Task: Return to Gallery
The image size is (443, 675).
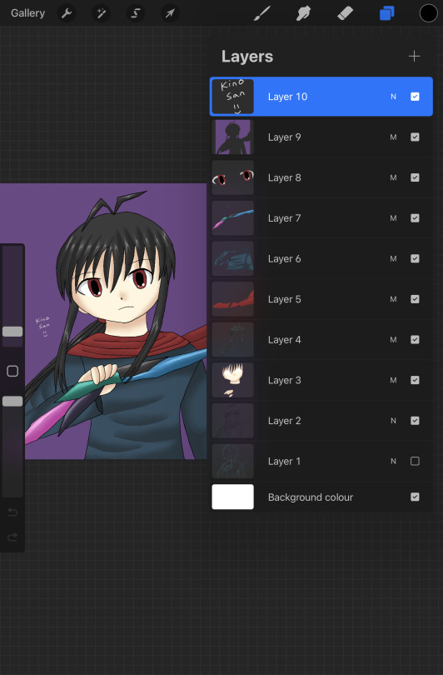Action: coord(28,13)
